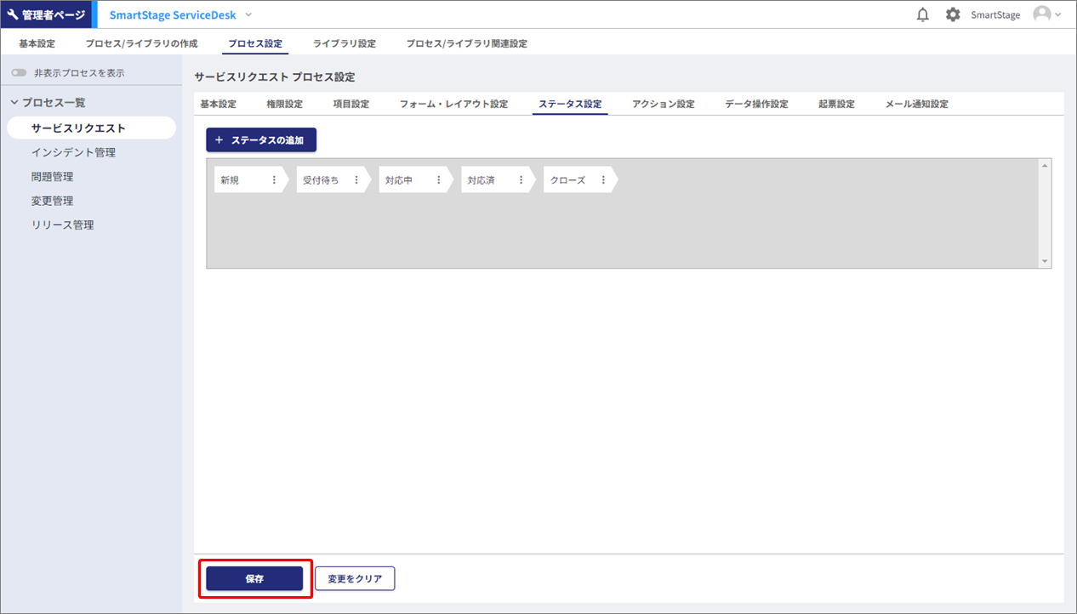The height and width of the screenshot is (614, 1077).
Task: Click the status area scrollbar down arrow
Action: click(x=1046, y=262)
